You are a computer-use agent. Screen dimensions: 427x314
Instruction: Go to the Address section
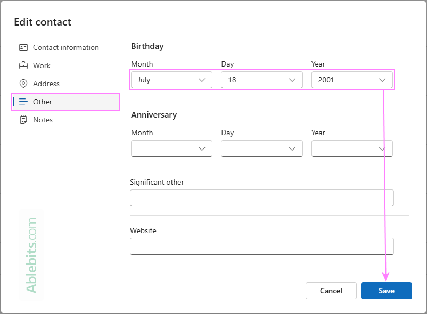(x=65, y=84)
